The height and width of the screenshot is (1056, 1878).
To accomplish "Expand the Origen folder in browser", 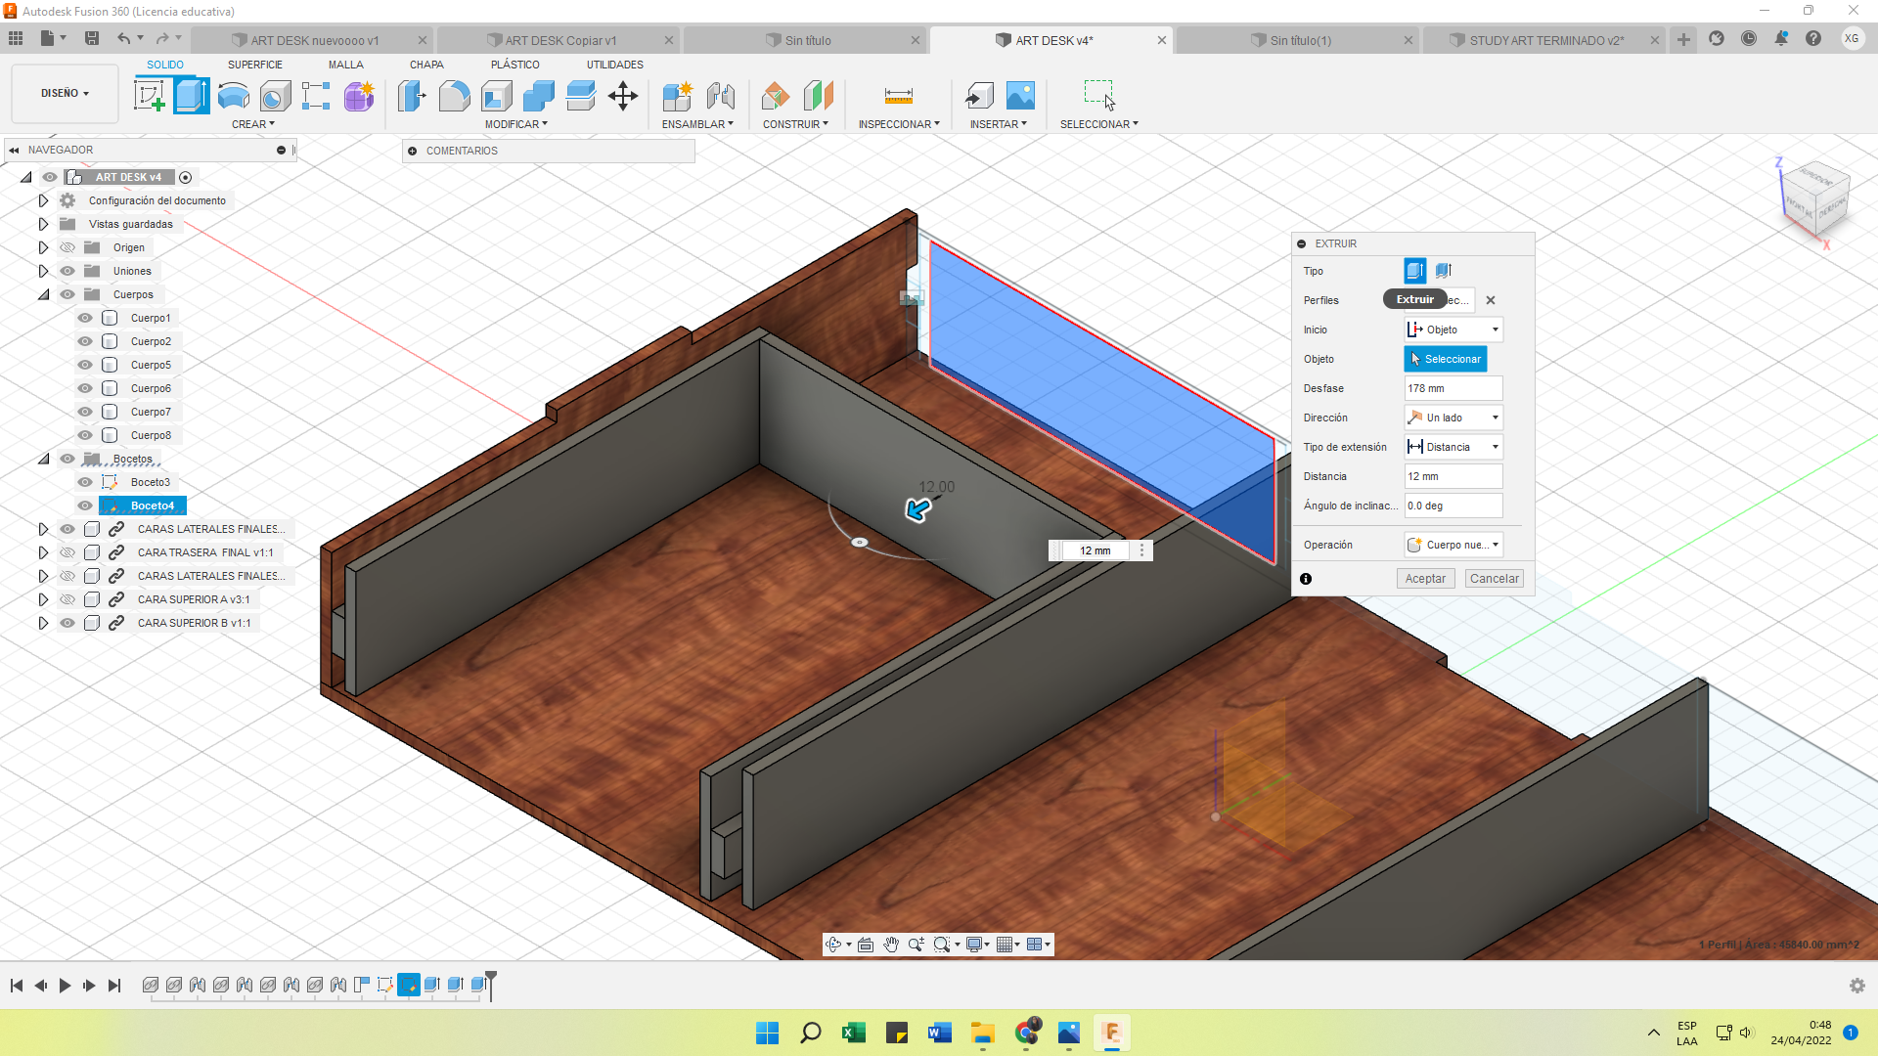I will (43, 247).
